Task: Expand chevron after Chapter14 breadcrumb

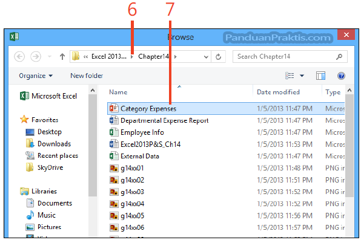Action: 176,57
